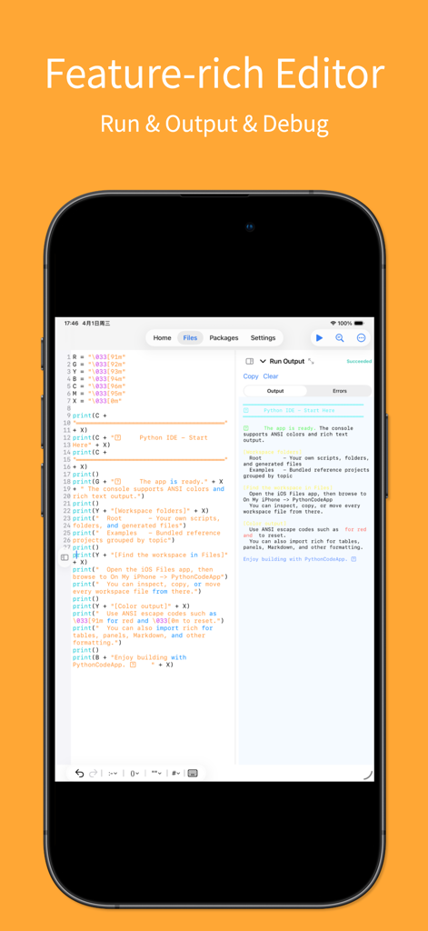Expand Run Output to full screen
The height and width of the screenshot is (931, 428).
(x=312, y=361)
